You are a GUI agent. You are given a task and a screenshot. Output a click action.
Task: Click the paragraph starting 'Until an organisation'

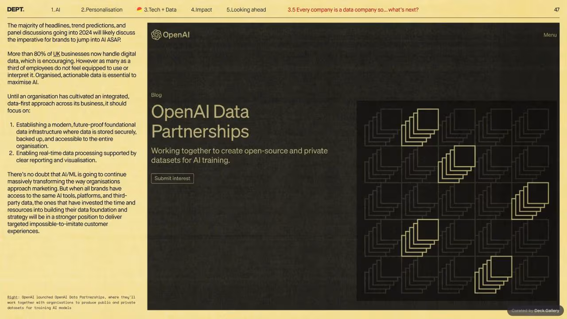[68, 103]
